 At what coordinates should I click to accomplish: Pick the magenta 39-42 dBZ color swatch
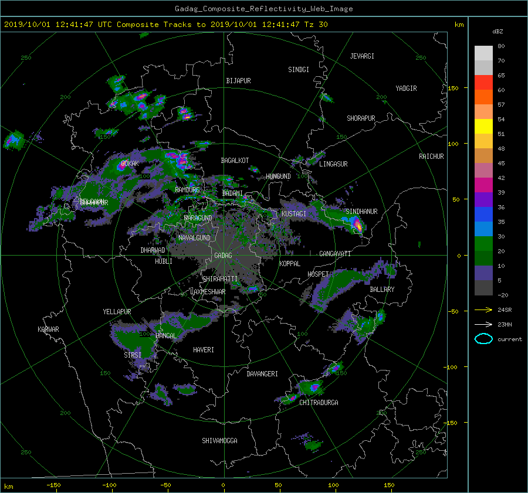click(x=483, y=185)
